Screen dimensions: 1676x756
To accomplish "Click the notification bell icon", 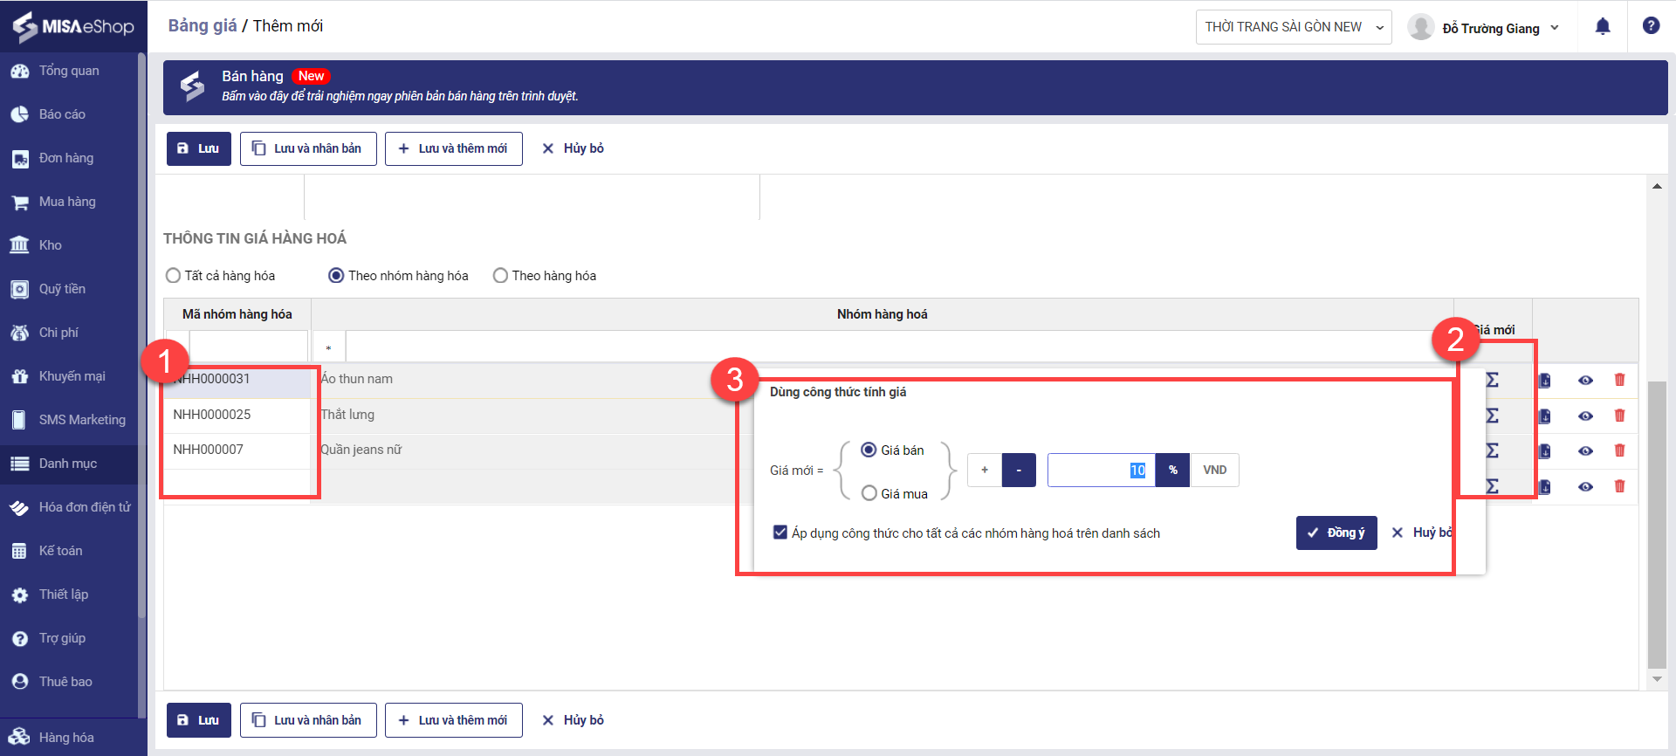I will click(x=1603, y=26).
